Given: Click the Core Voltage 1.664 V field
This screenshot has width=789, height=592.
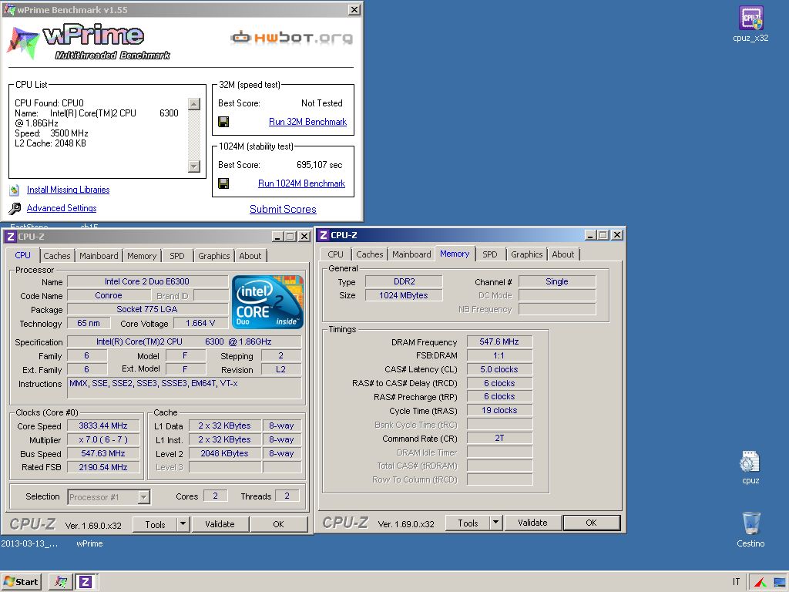Looking at the screenshot, I should tap(200, 323).
